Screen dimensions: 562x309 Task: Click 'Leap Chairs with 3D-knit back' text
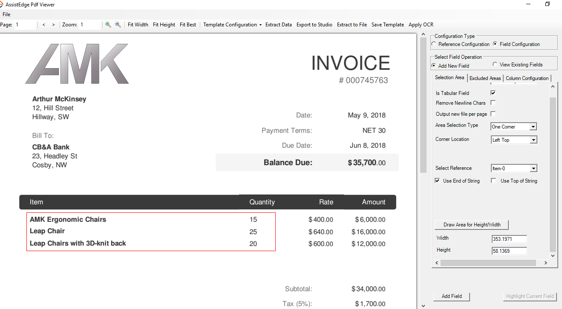pos(78,243)
